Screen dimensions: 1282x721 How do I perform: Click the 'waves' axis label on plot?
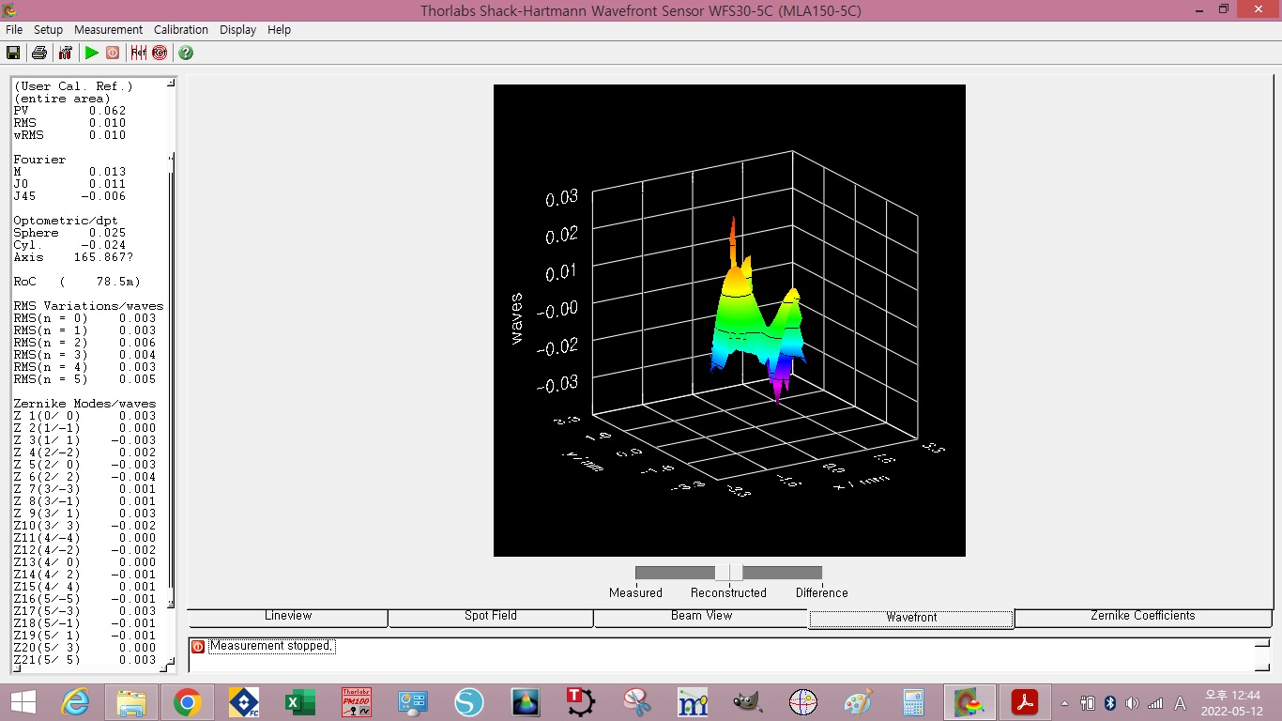(x=516, y=319)
